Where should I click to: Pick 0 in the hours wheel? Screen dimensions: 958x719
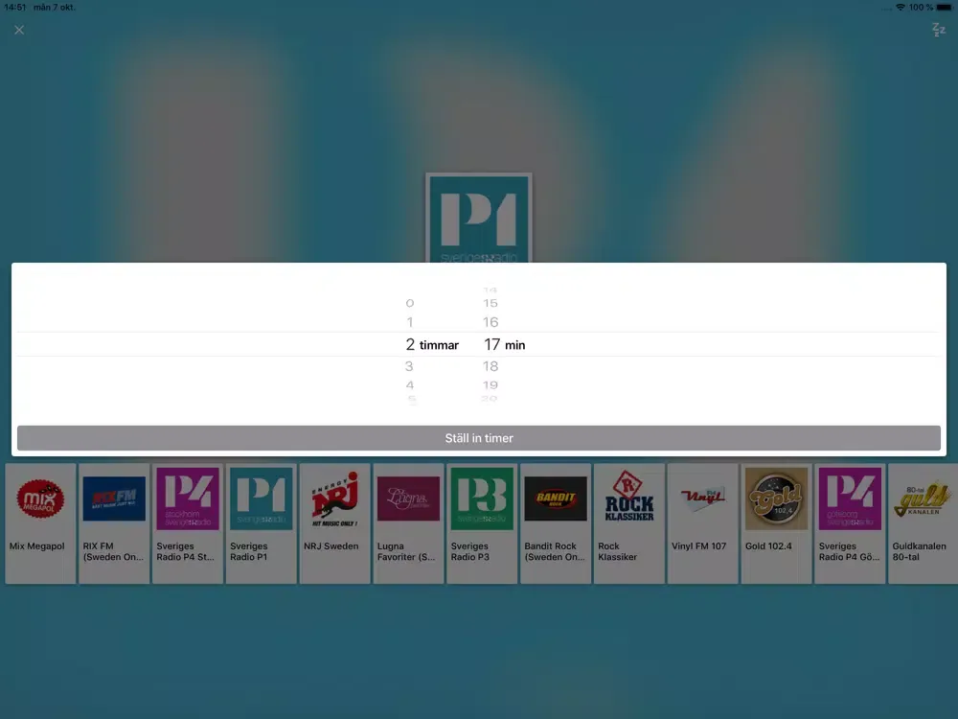coord(410,303)
